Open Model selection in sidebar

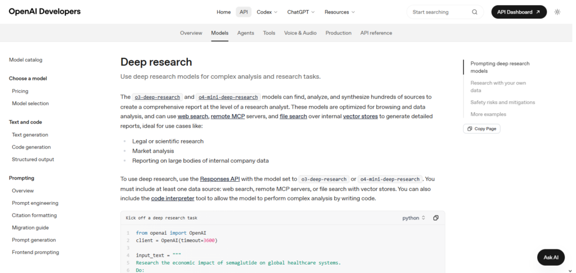point(30,104)
